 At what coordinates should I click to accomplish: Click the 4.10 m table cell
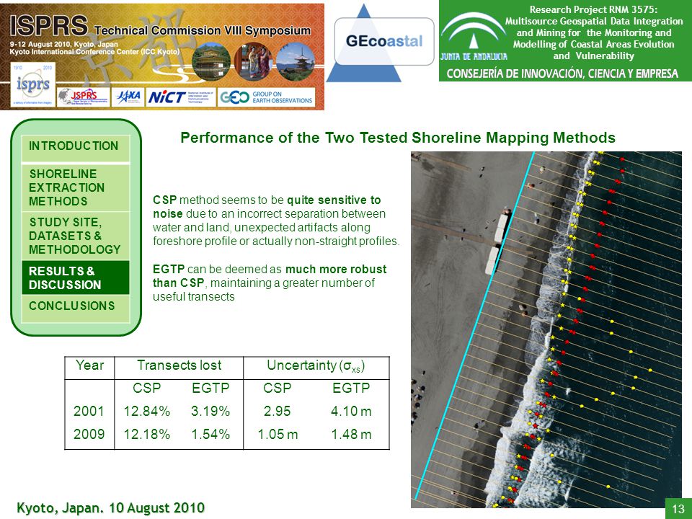coord(351,412)
